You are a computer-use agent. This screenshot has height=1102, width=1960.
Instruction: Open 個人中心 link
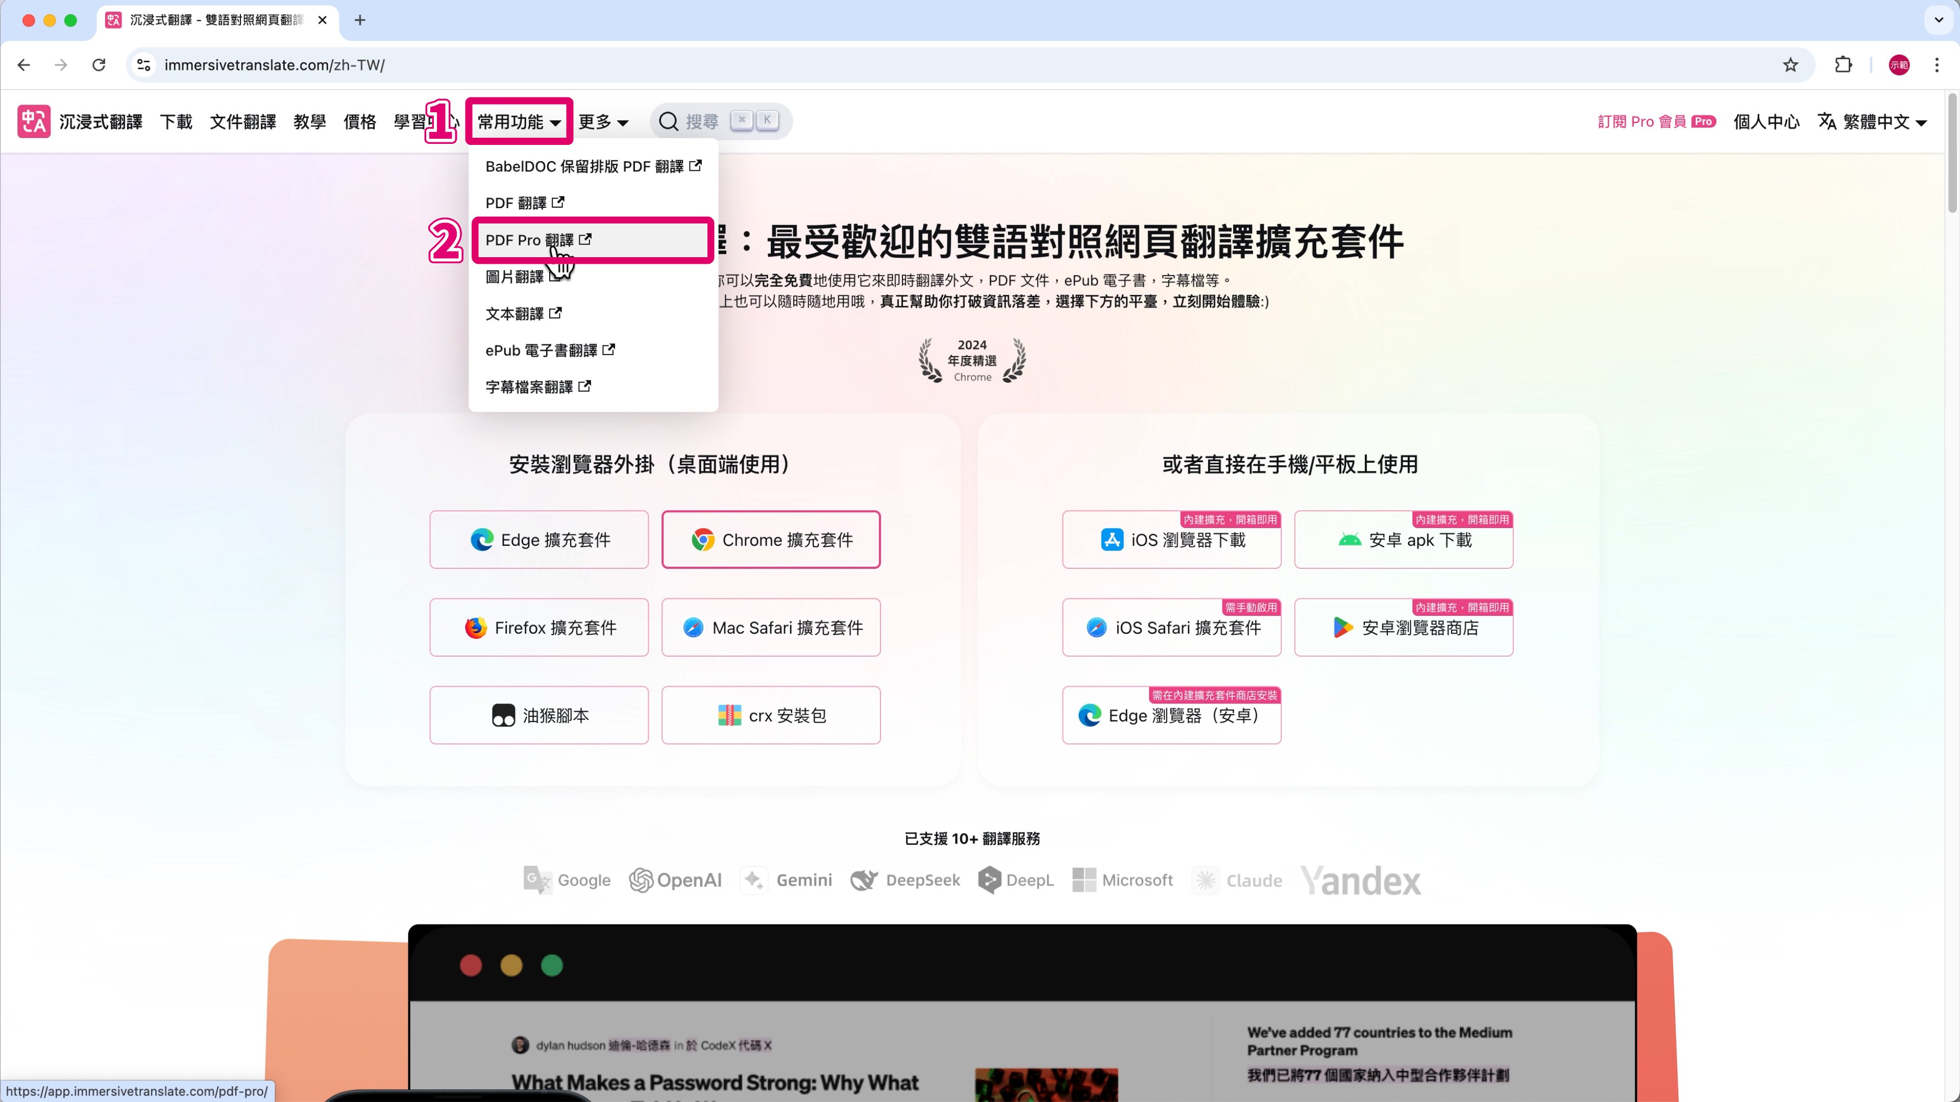1766,122
